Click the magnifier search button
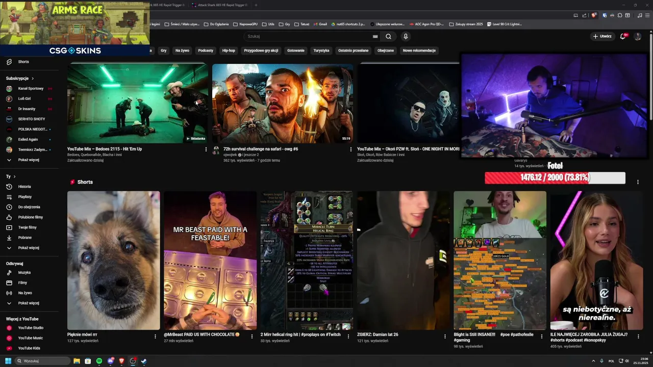 (x=388, y=36)
